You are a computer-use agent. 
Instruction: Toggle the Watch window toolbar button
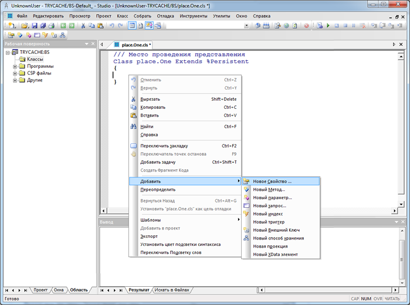158,26
